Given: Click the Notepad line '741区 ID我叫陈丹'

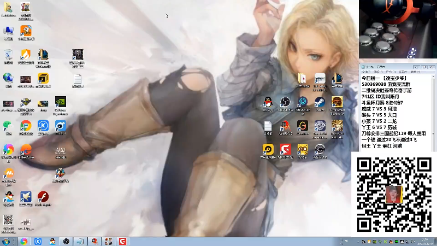Looking at the screenshot, I should (x=380, y=97).
